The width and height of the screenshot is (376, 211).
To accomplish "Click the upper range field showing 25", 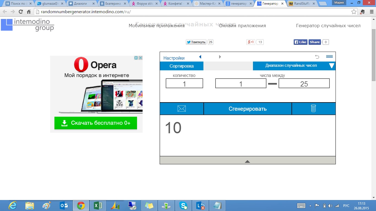I will tap(304, 84).
